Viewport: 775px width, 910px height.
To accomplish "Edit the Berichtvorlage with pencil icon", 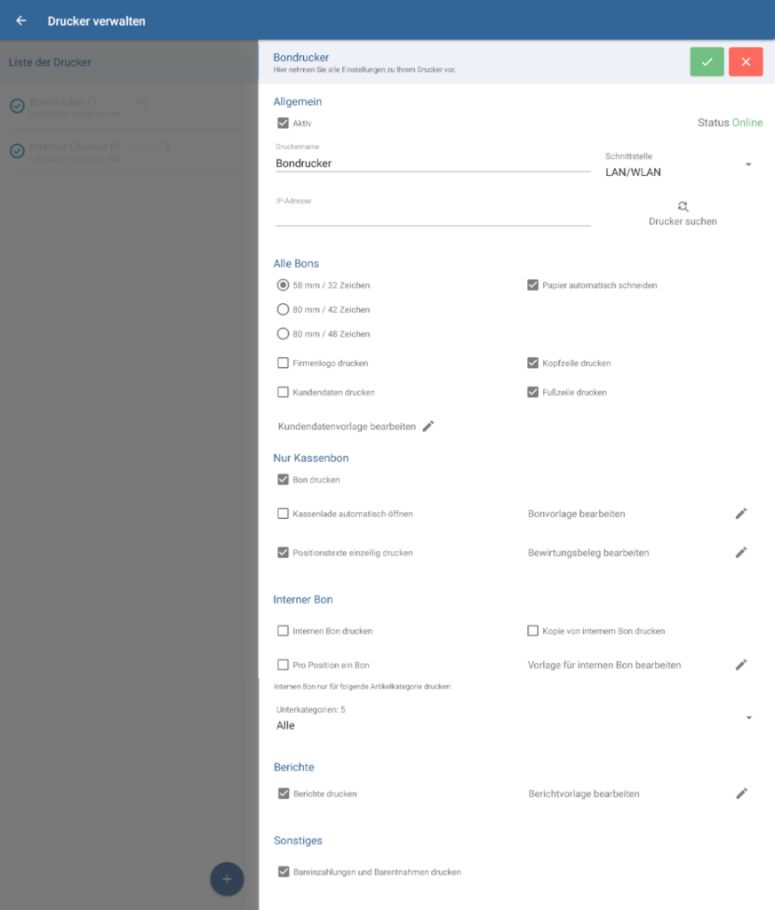I will 741,794.
